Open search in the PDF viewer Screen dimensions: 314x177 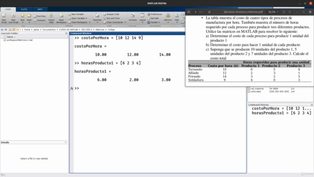pos(284,12)
